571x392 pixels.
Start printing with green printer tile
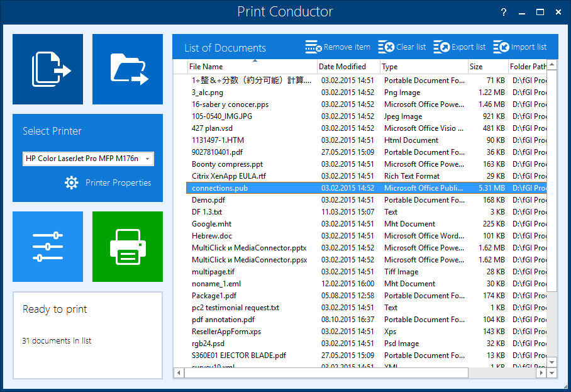click(128, 247)
